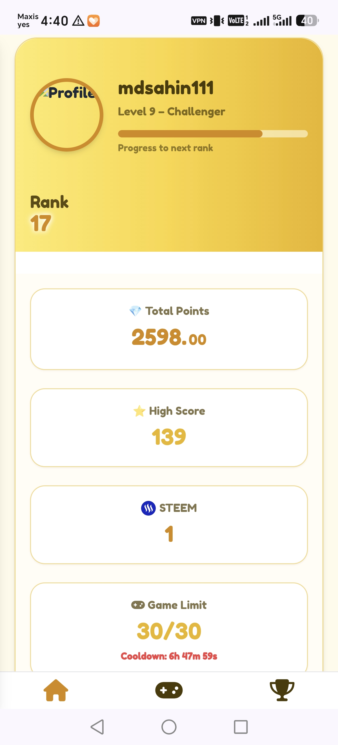Open the game controller tab
The height and width of the screenshot is (745, 338).
[x=169, y=690]
